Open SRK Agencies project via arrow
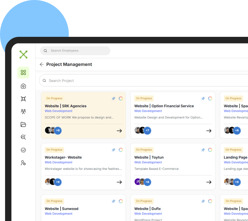248x221 pixels. (119, 131)
